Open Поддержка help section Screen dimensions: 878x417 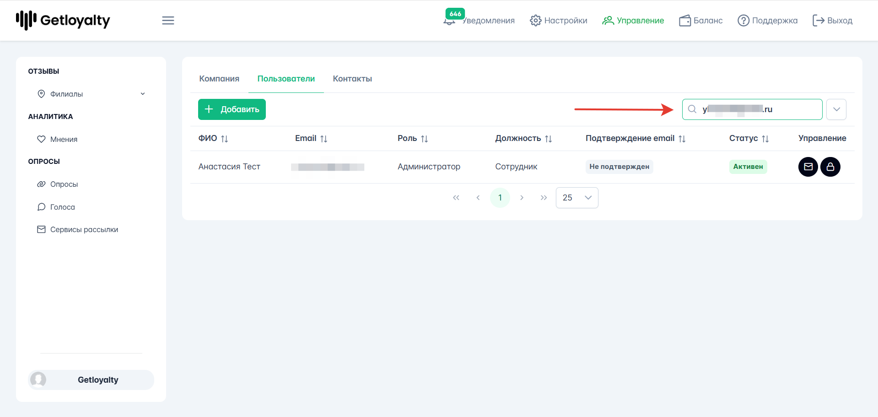[x=767, y=21]
